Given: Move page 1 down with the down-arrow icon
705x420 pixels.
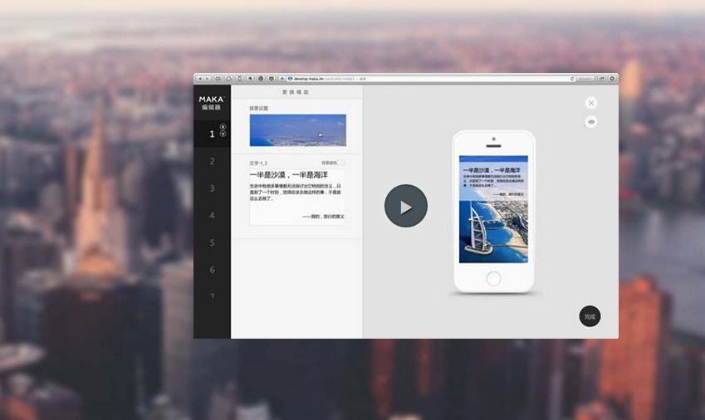Looking at the screenshot, I should [223, 134].
